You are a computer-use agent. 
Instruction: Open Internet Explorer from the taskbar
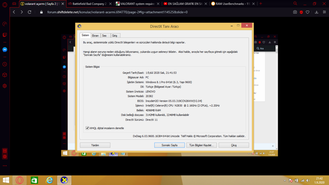(49, 180)
